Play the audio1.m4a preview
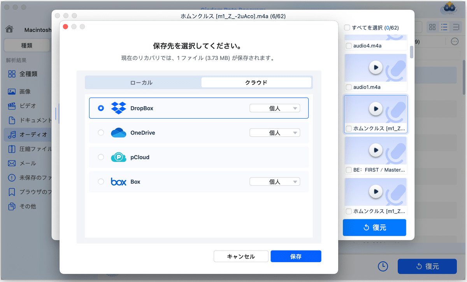The image size is (467, 282). pyautogui.click(x=376, y=67)
